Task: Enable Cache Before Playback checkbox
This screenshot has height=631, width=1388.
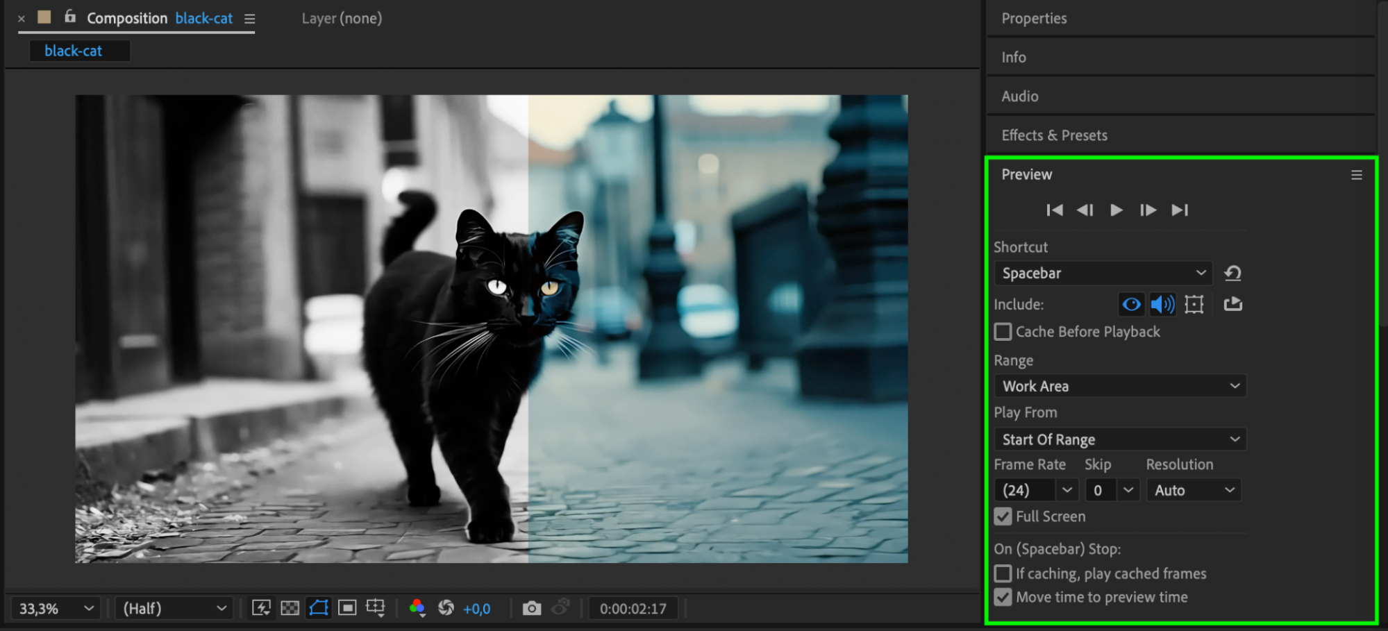Action: pos(1003,332)
